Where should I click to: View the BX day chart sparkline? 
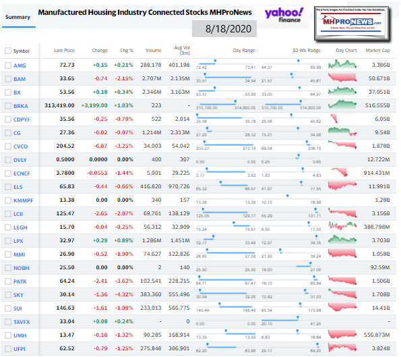tap(342, 91)
